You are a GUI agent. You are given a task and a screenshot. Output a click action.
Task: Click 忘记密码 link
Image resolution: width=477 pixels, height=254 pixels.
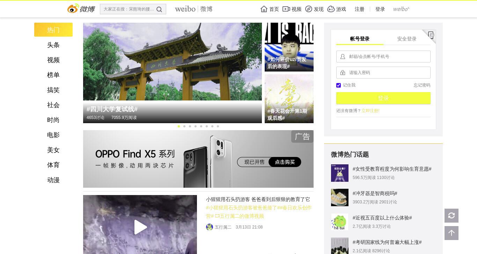[x=422, y=85]
